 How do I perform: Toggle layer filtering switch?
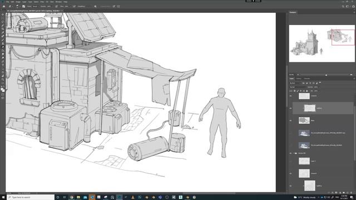(x=320, y=83)
